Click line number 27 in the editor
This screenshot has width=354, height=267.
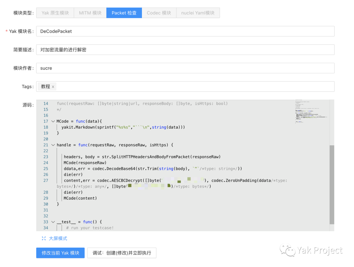(x=46, y=181)
